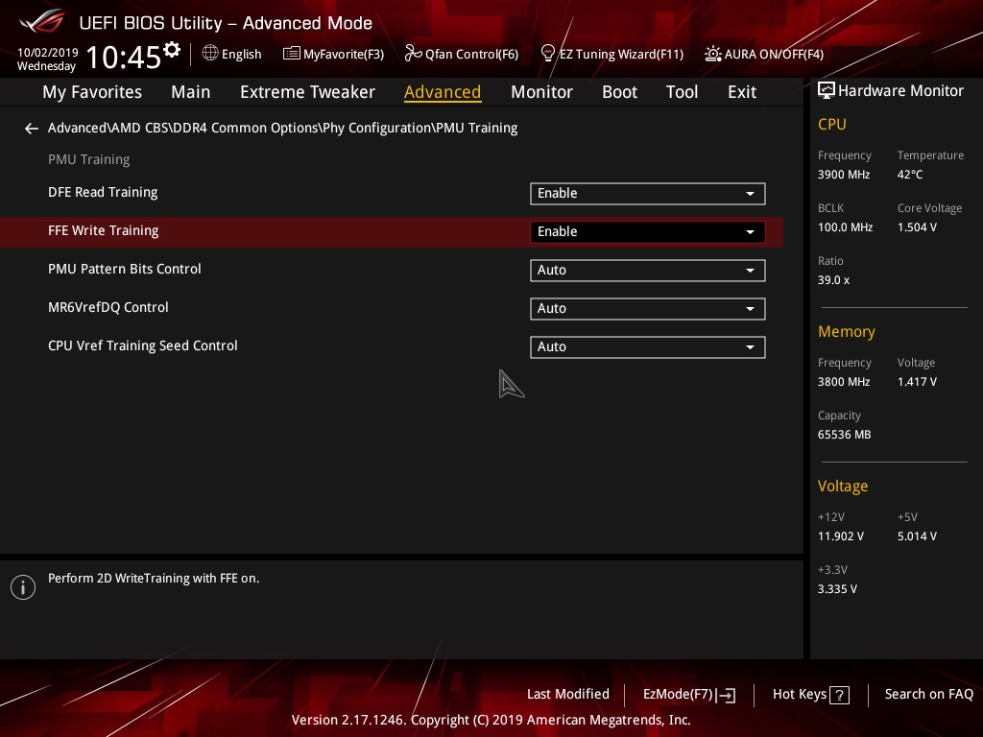Click the back arrow beside the breadcrumb path
Viewport: 983px width, 737px height.
tap(32, 129)
